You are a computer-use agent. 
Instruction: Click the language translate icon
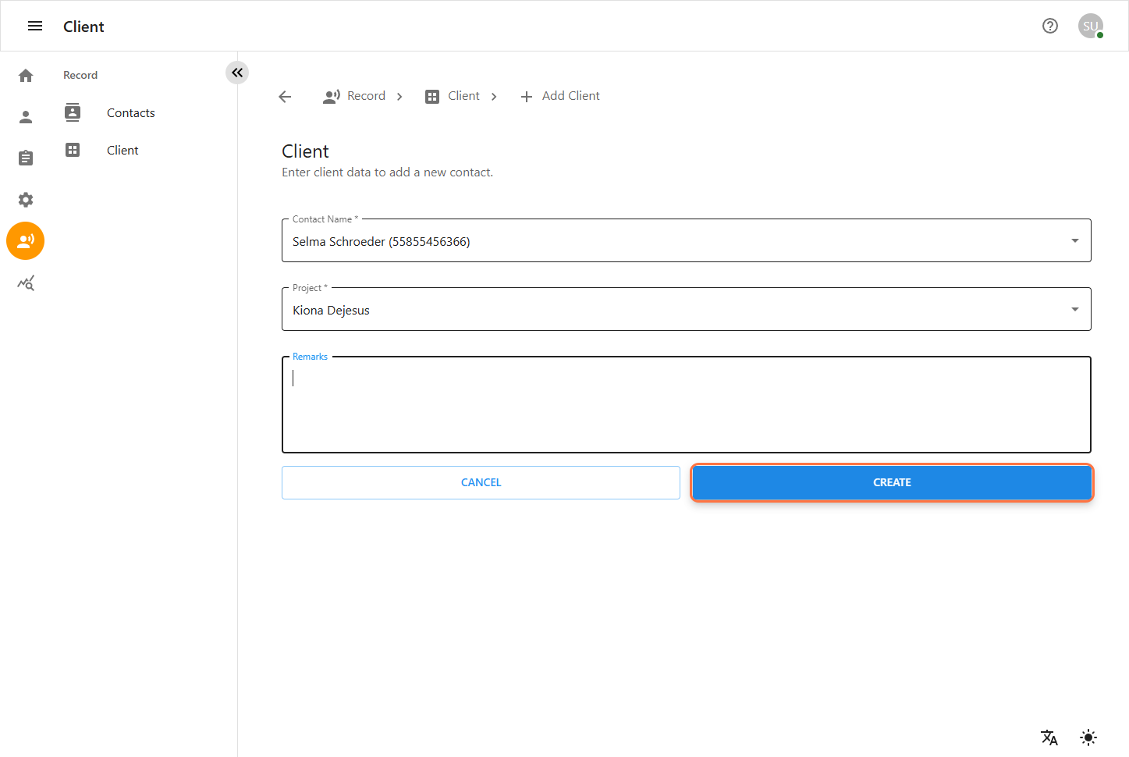tap(1049, 737)
